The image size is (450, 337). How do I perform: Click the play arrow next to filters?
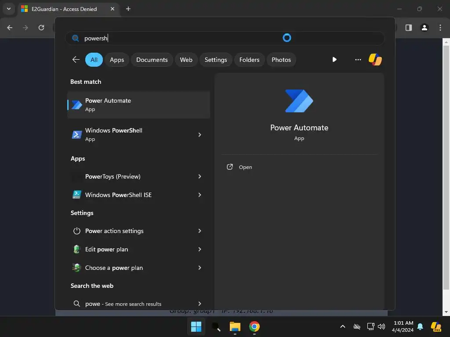(334, 60)
